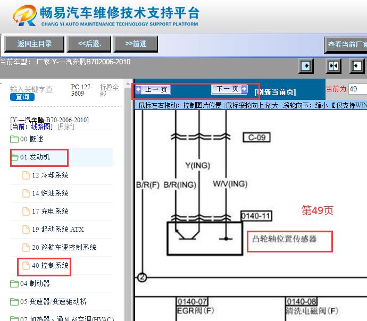Expand the 05 变速器/变速驱动桥 folder
Viewport: 367px width, 321px height.
pyautogui.click(x=53, y=301)
